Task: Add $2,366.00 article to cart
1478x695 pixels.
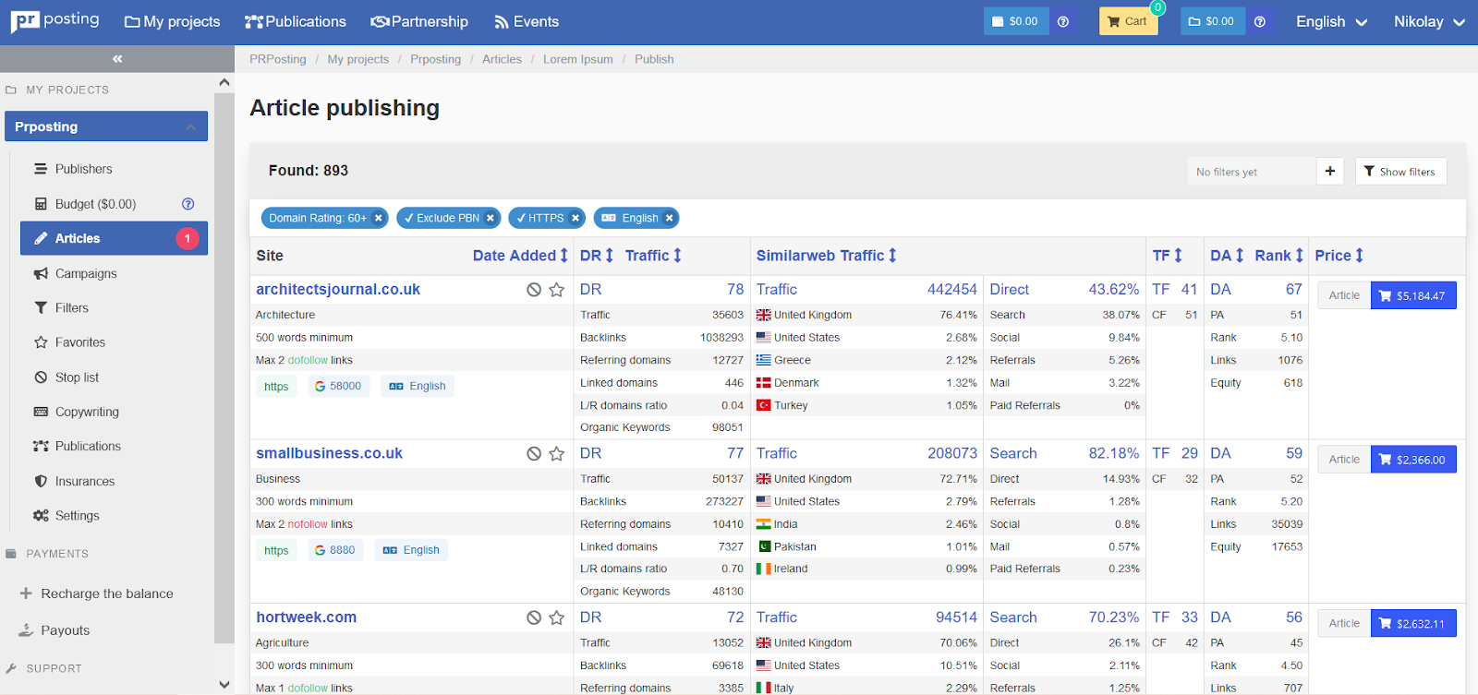Action: pyautogui.click(x=1413, y=460)
